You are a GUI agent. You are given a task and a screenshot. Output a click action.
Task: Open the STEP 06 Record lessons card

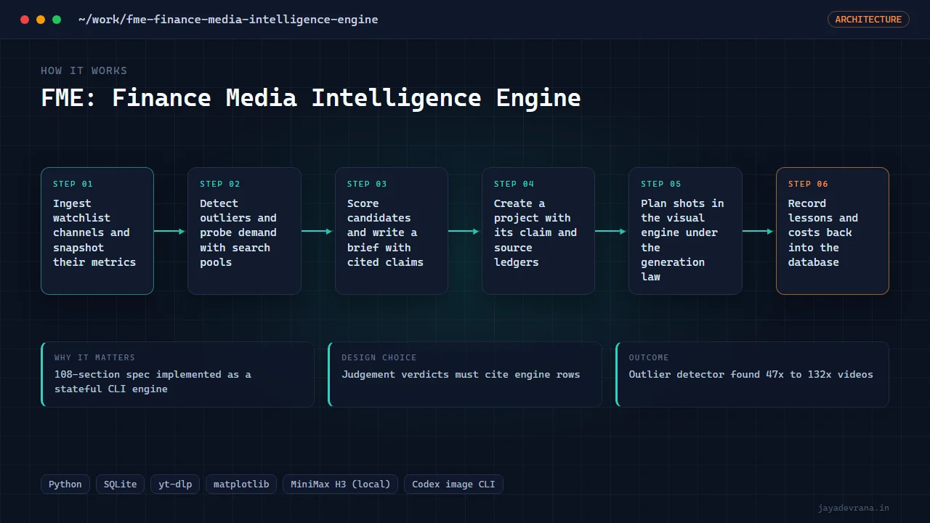833,231
